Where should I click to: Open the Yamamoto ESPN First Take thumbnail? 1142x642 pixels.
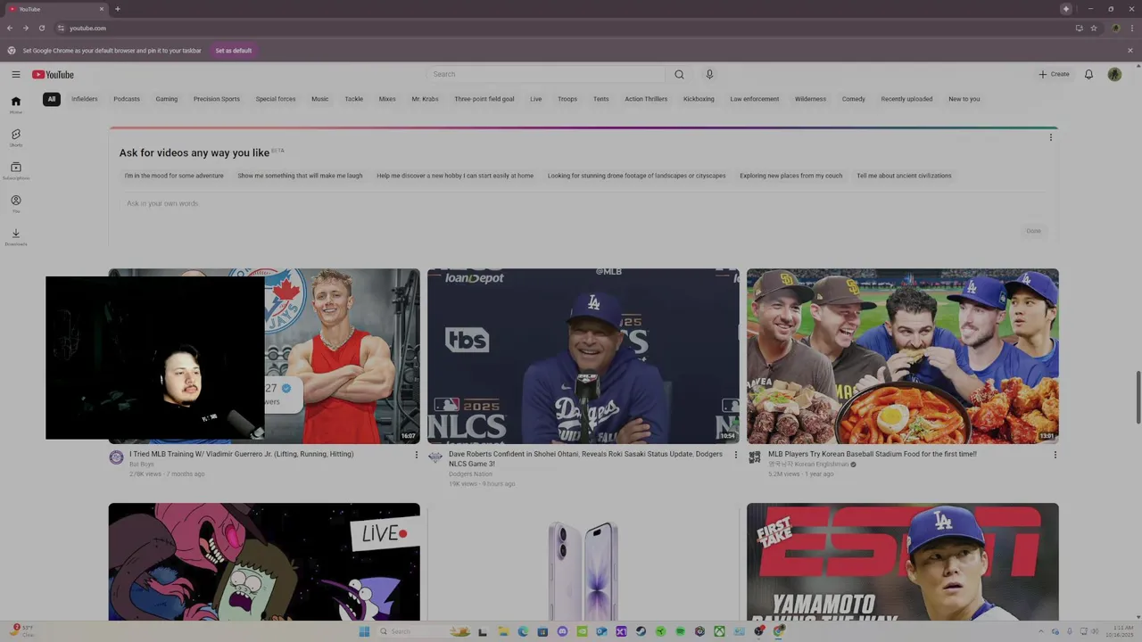(903, 562)
